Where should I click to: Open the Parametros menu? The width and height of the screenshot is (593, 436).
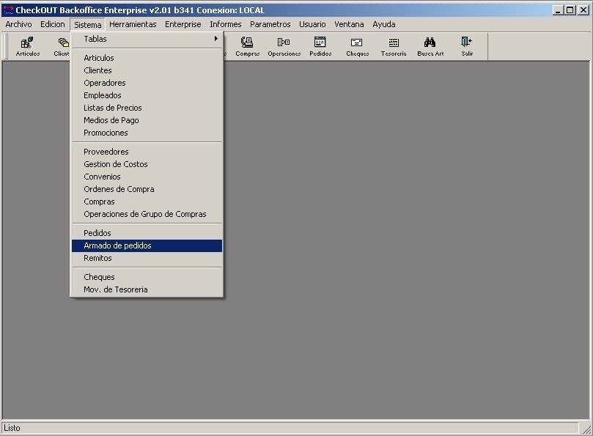pyautogui.click(x=270, y=24)
